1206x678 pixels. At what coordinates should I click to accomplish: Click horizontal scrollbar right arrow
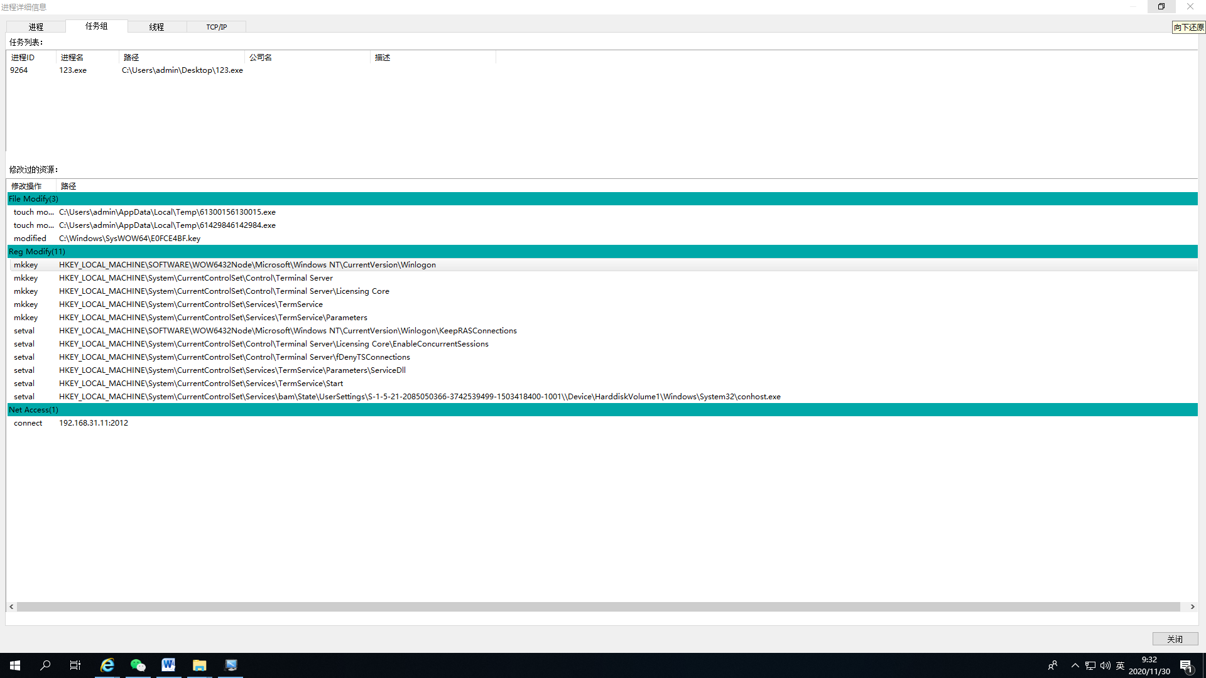[1192, 607]
